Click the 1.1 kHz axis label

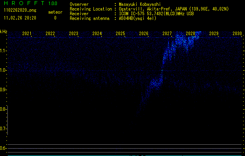(x=3, y=51)
